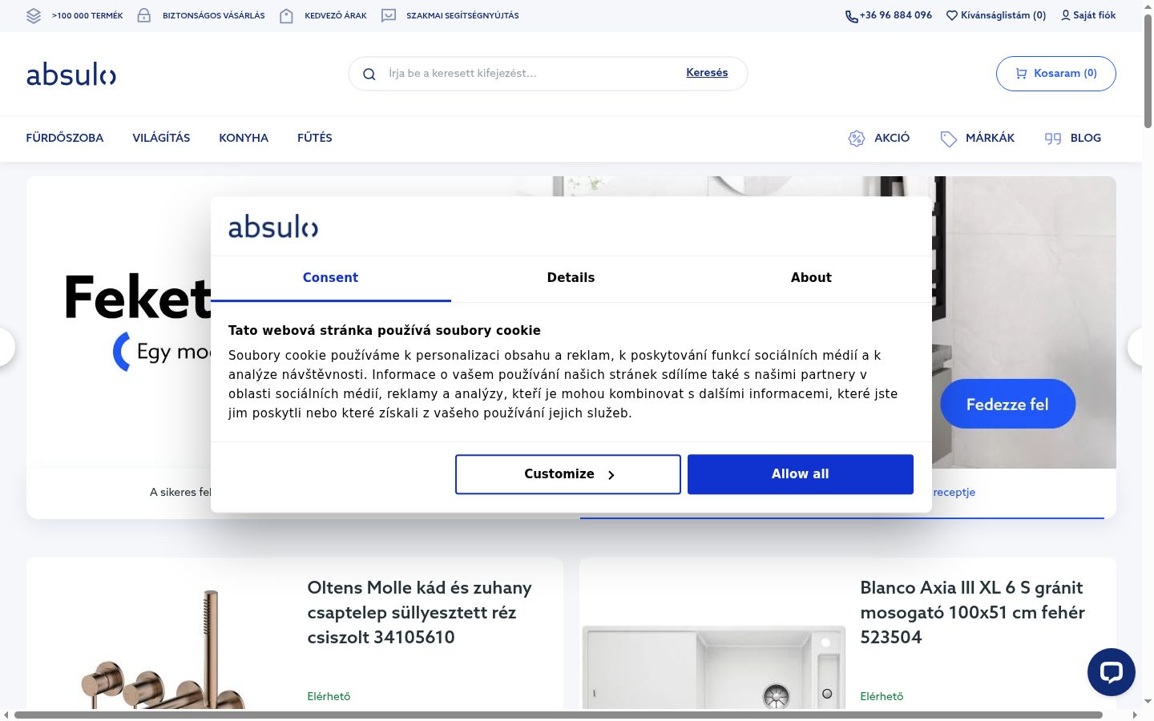1154x721 pixels.
Task: Click the Elérhető label under Blanco Axia
Action: tap(882, 696)
